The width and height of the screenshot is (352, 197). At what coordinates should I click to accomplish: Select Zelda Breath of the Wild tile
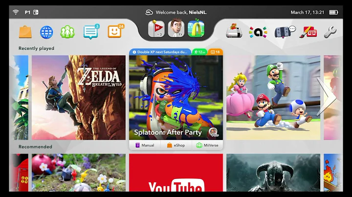pyautogui.click(x=79, y=98)
